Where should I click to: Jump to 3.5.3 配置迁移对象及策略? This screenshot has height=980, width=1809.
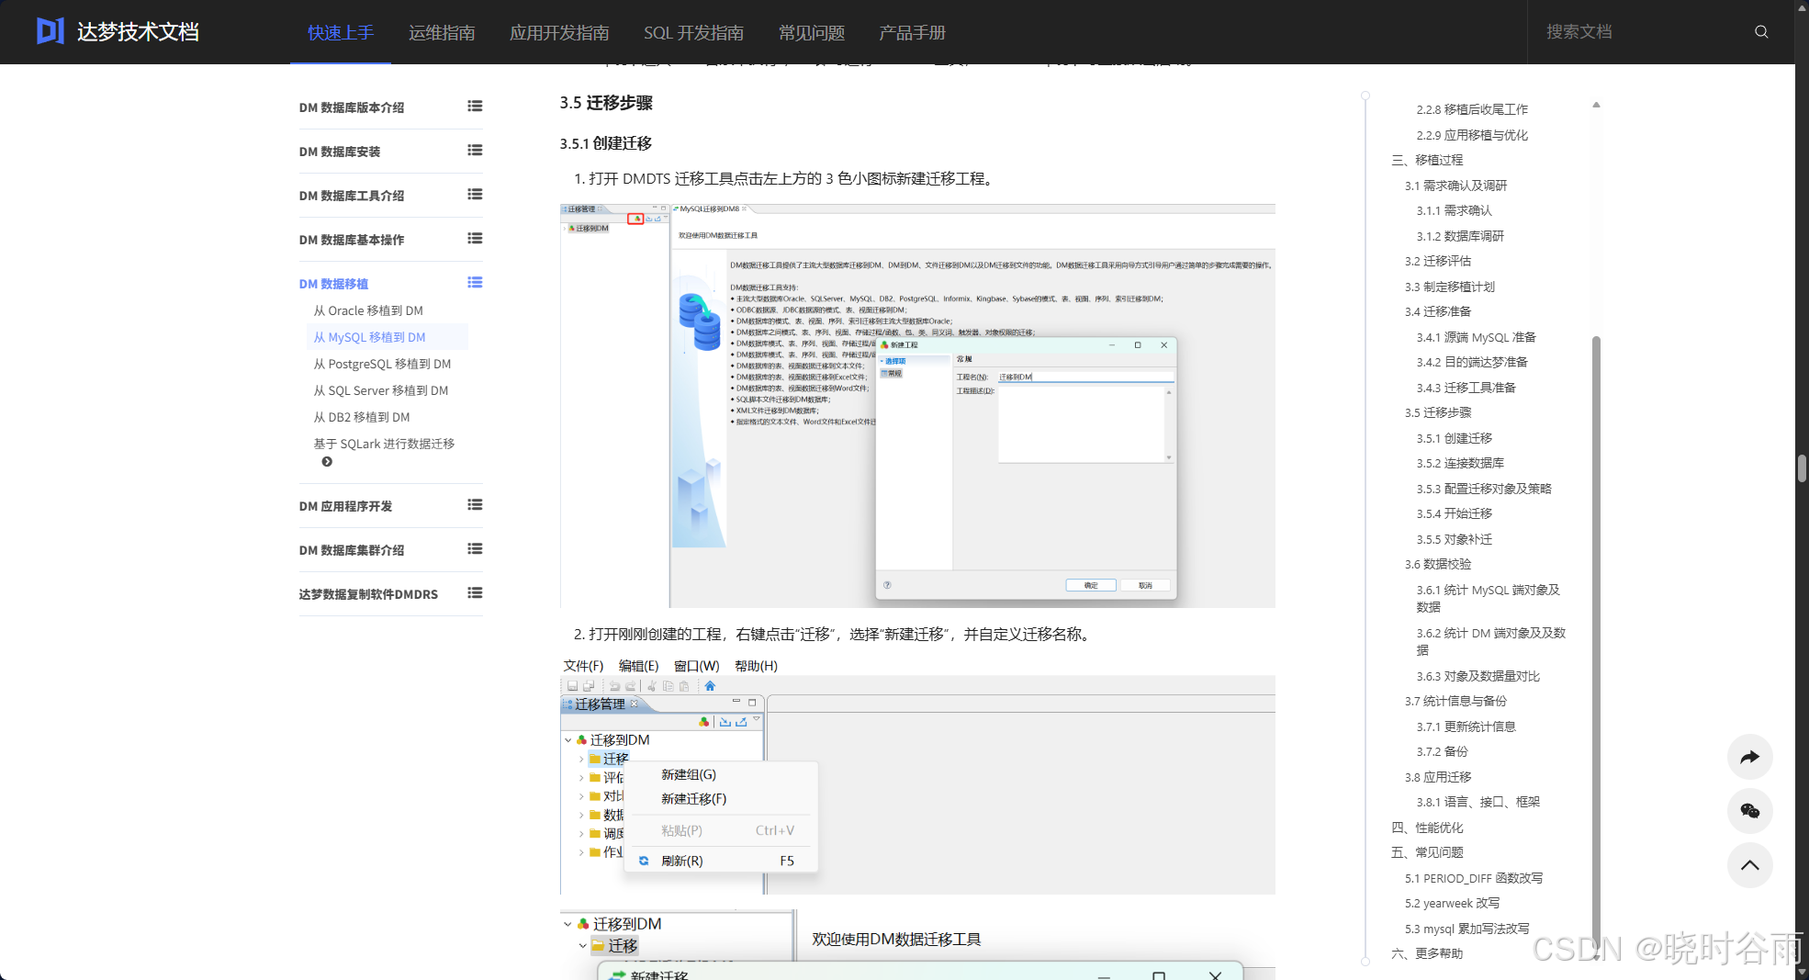[1484, 490]
